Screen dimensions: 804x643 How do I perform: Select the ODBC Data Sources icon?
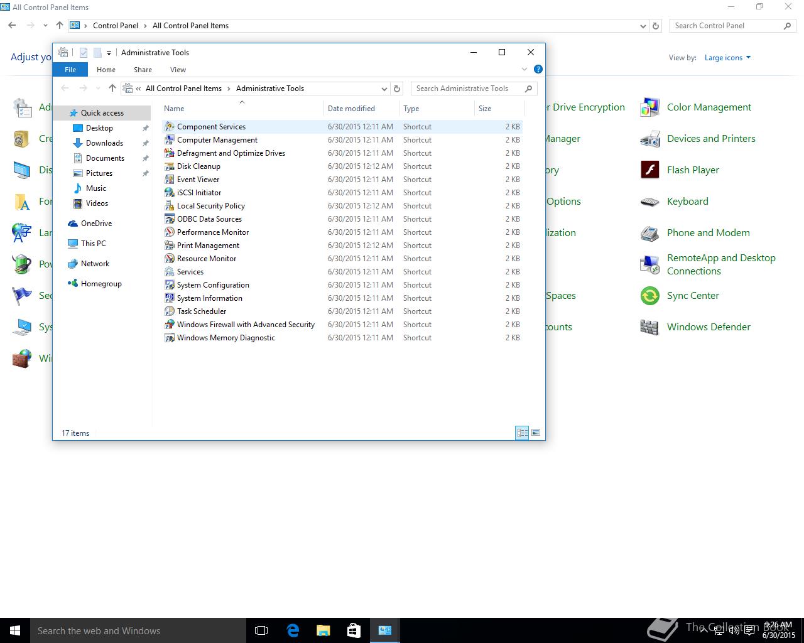[x=170, y=219]
